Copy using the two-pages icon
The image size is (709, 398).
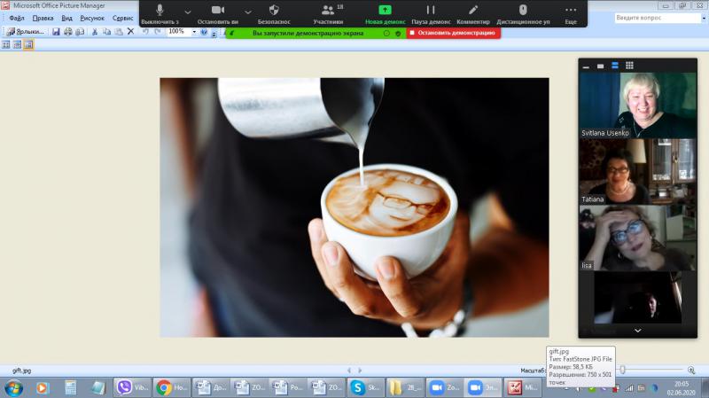[106, 32]
